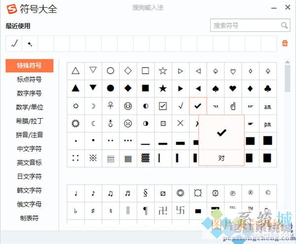Insert the large checkmark from preview popup

[222, 132]
